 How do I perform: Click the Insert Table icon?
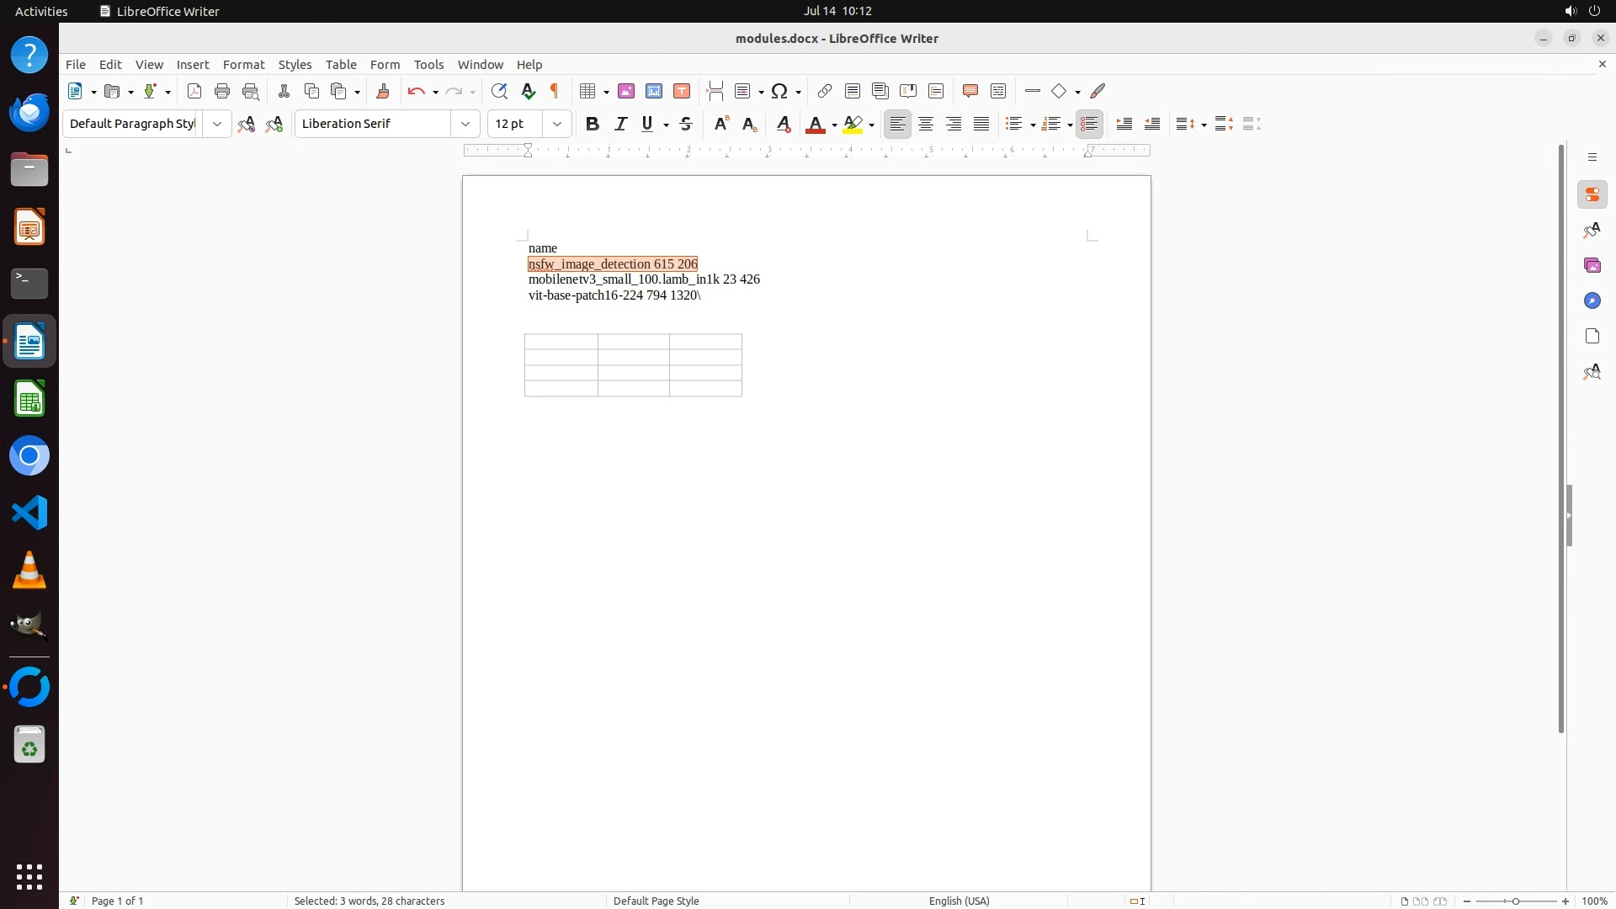tap(588, 91)
